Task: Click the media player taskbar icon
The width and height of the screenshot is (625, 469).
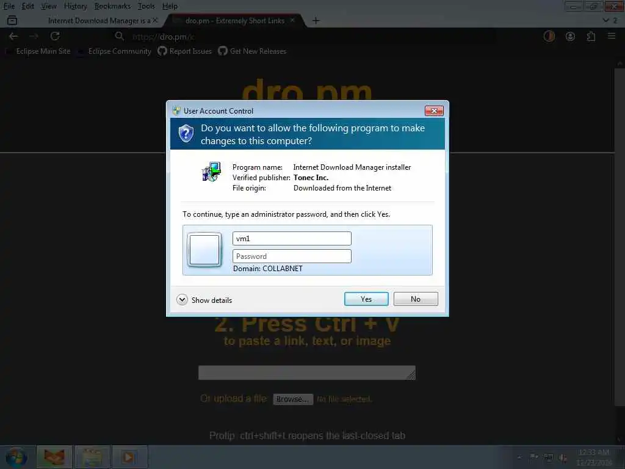Action: (129, 457)
